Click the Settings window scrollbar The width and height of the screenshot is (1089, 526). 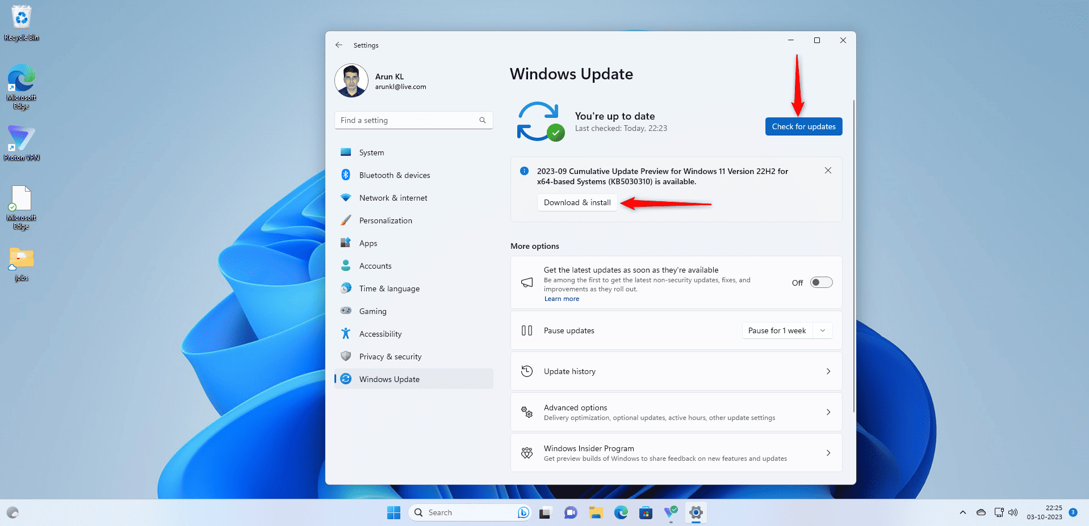click(x=853, y=256)
